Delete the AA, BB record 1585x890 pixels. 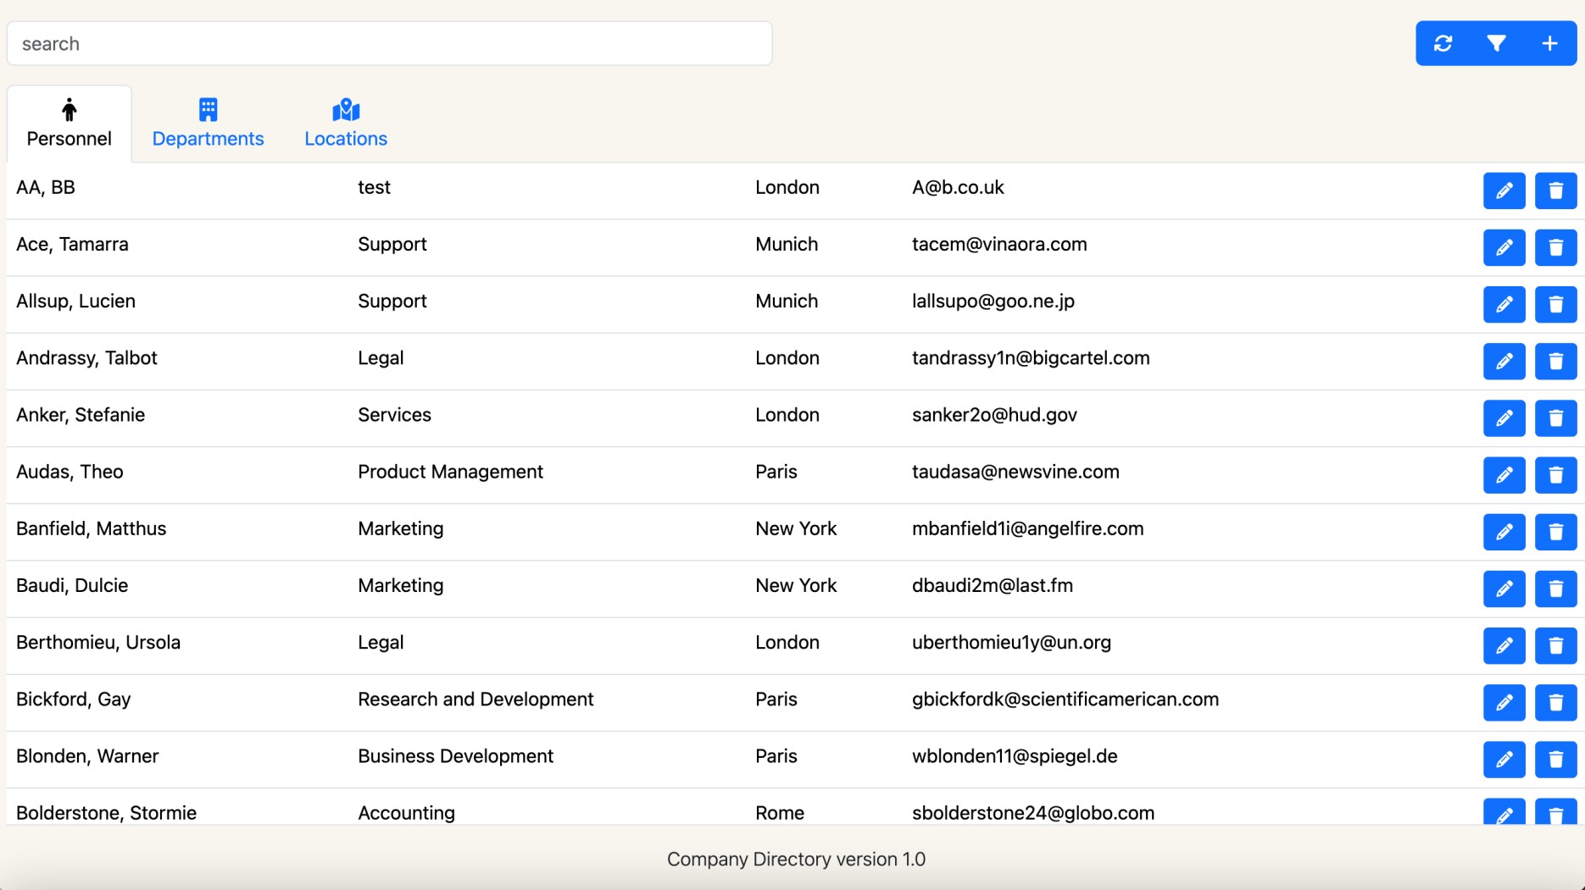[x=1555, y=191]
